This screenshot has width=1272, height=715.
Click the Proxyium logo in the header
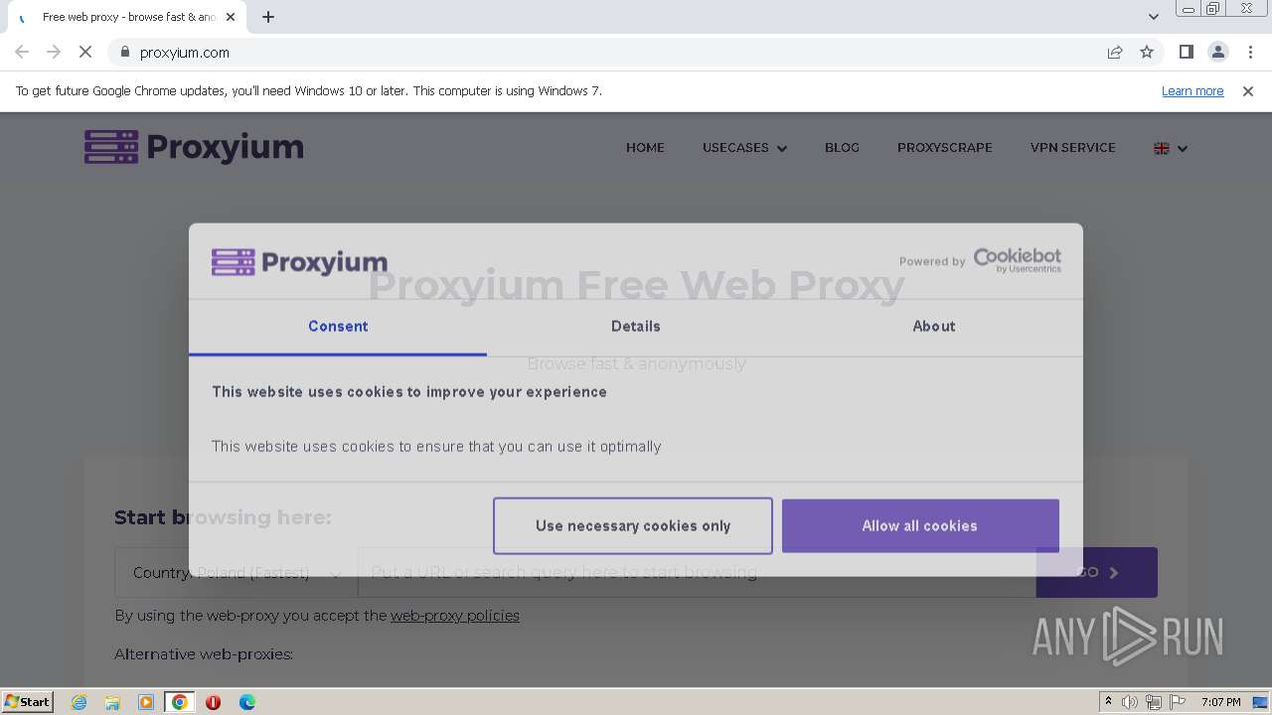pyautogui.click(x=194, y=147)
